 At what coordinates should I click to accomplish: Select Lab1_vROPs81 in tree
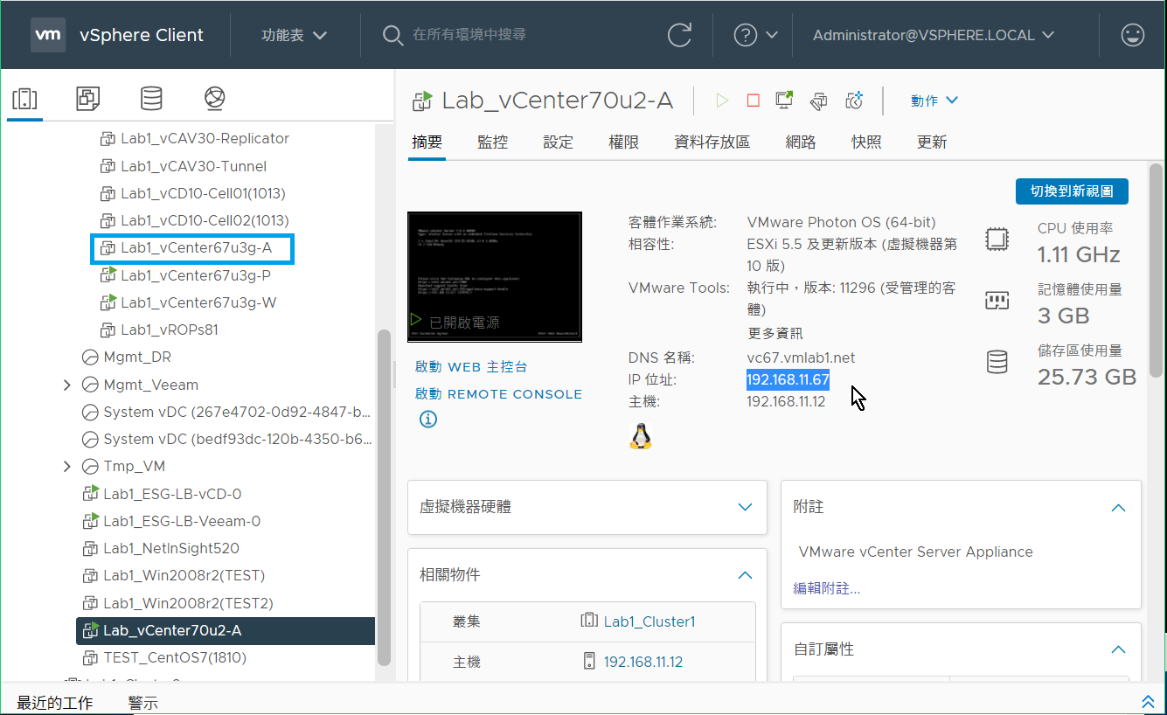(x=170, y=330)
